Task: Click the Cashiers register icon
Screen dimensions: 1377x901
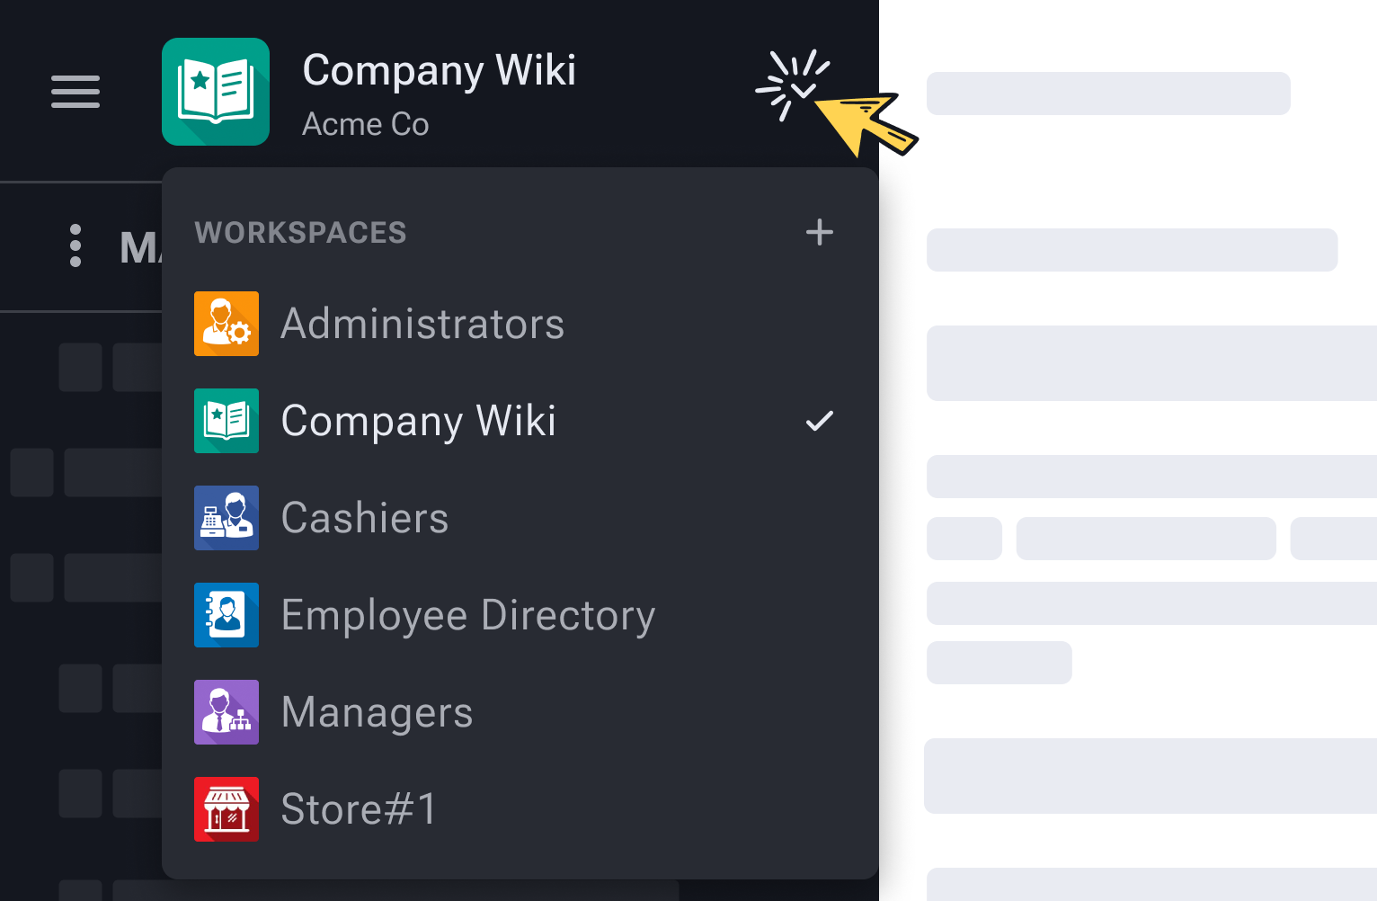Action: pyautogui.click(x=227, y=518)
